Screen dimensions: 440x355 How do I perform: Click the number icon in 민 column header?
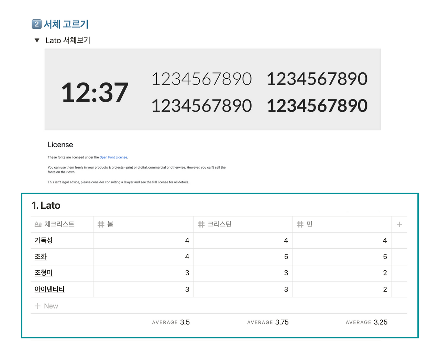[300, 224]
